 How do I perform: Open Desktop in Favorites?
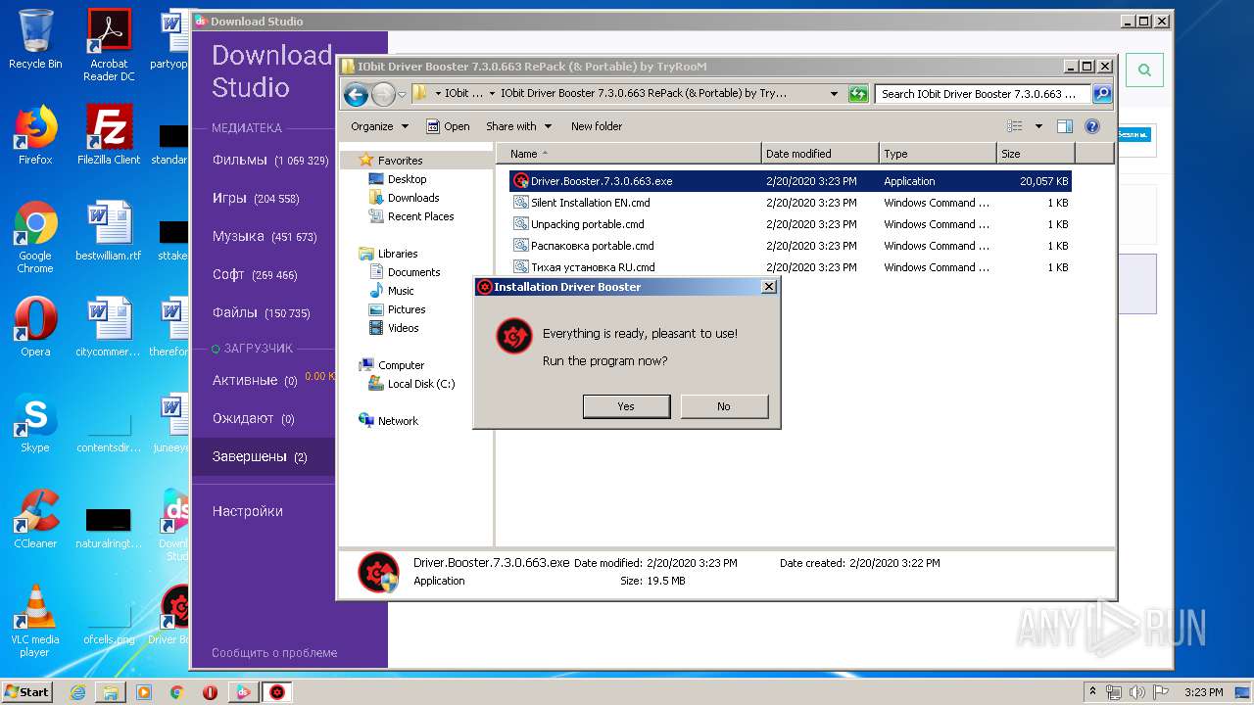coord(397,179)
